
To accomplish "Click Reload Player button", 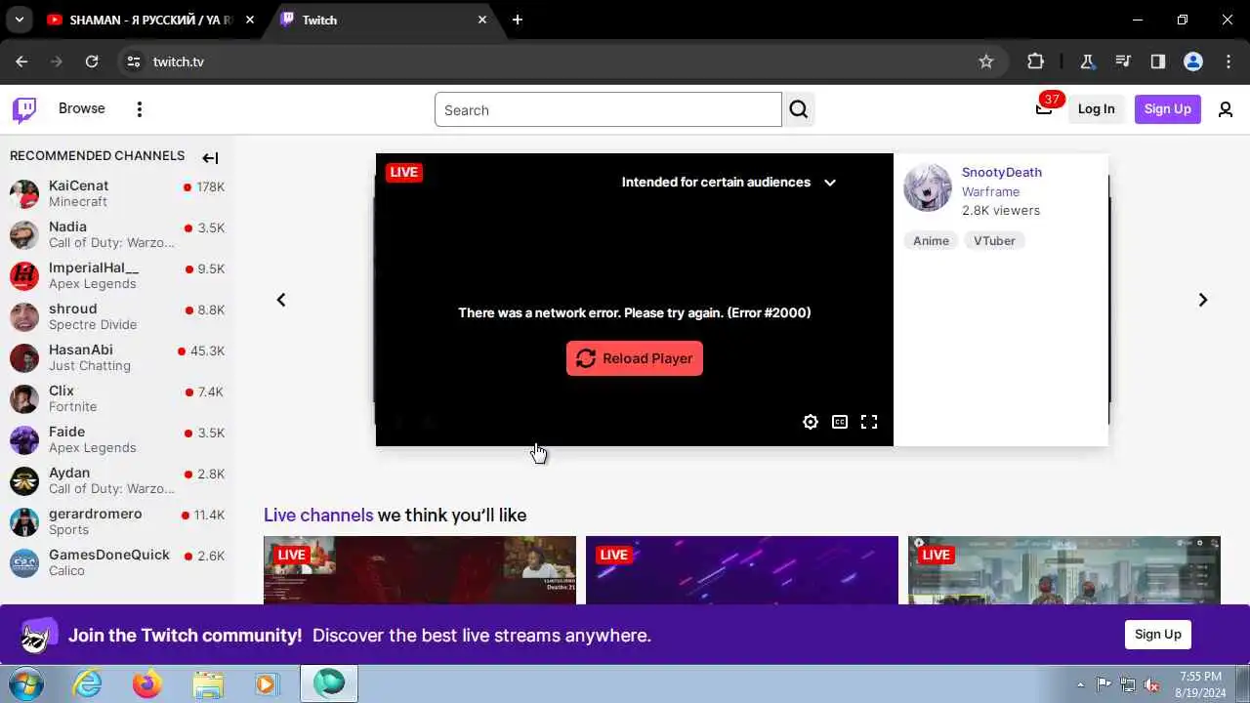I will point(635,358).
